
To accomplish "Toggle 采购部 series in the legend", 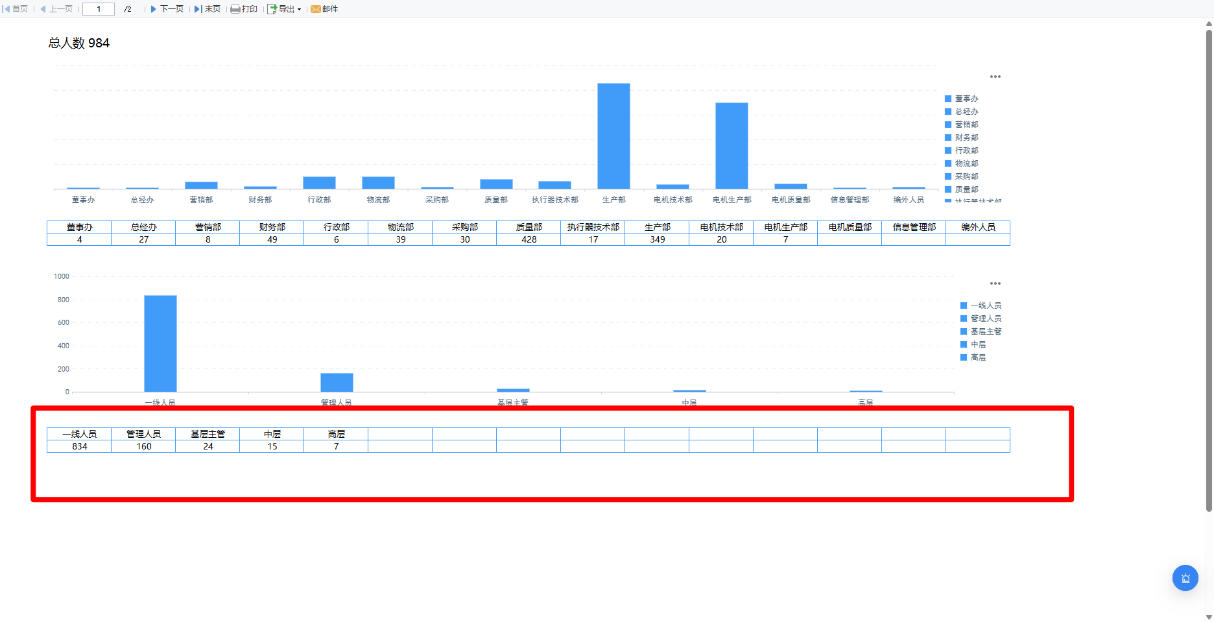I will (x=962, y=176).
